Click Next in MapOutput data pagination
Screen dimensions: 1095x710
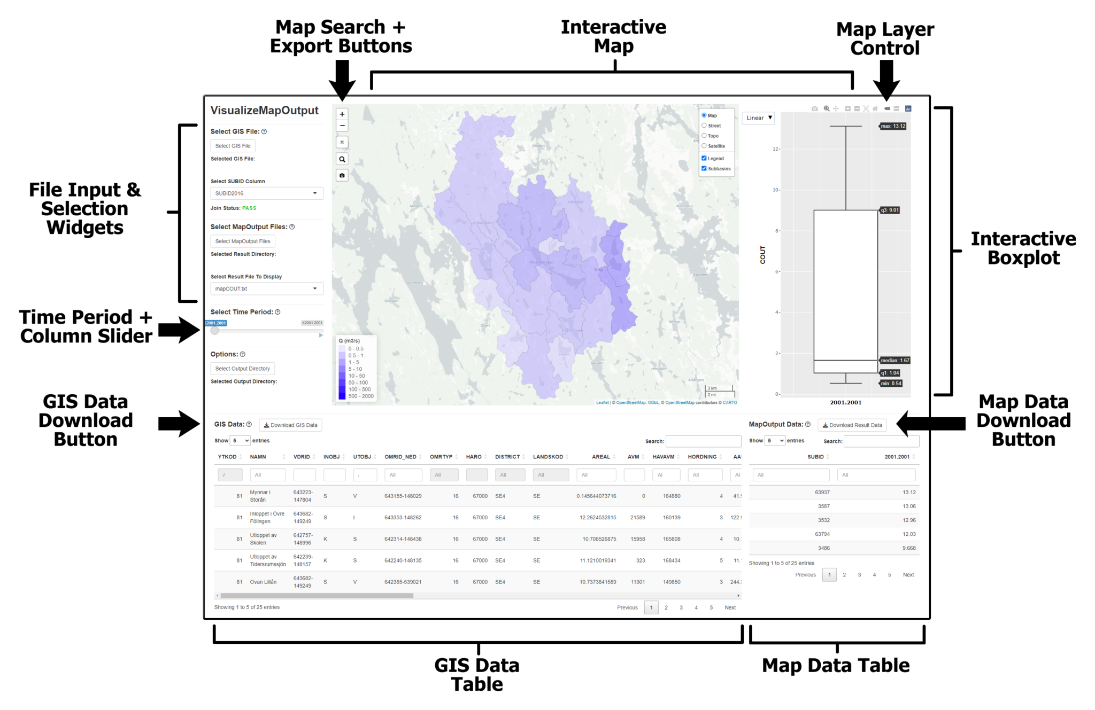coord(908,575)
